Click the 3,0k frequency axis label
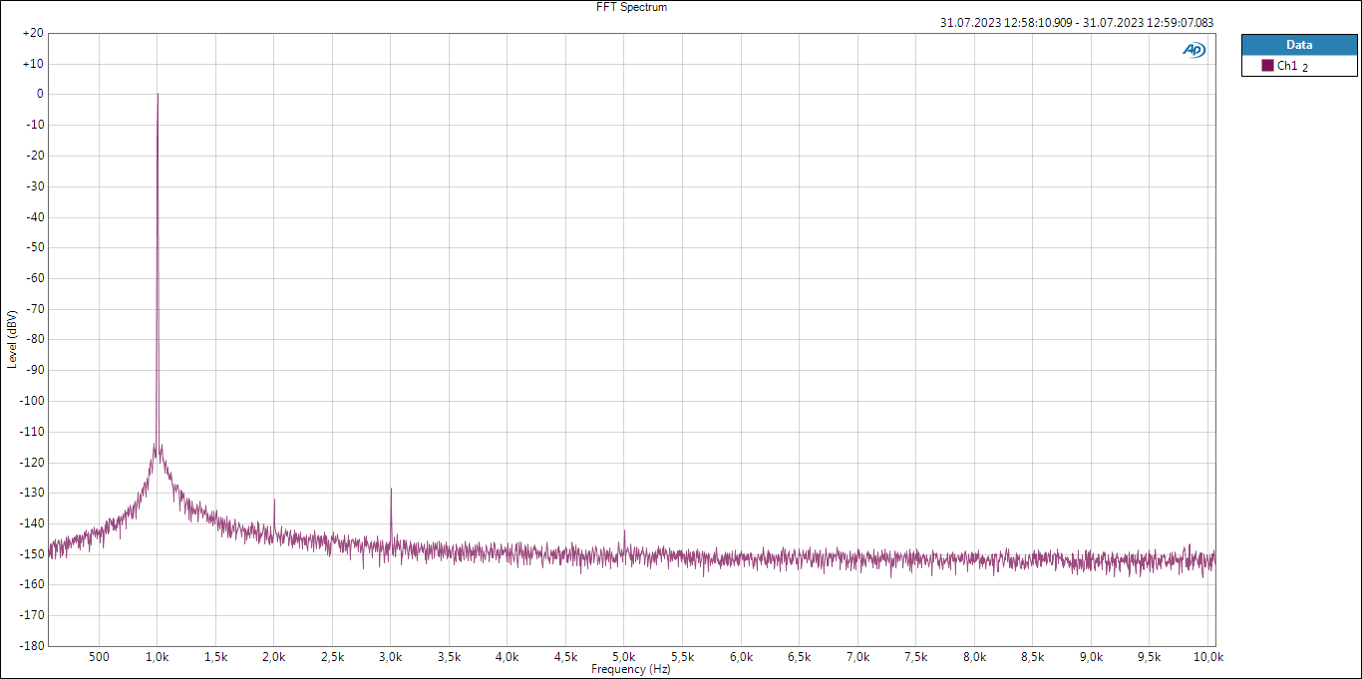 391,657
